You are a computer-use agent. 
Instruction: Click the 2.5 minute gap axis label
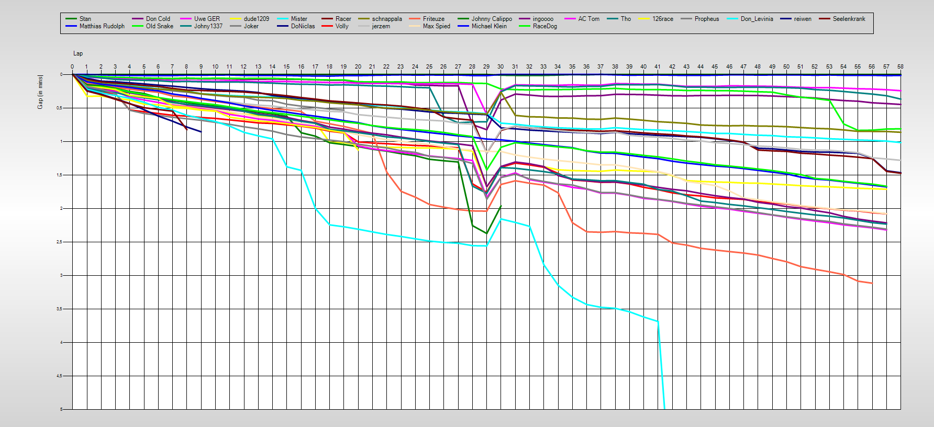pos(59,242)
